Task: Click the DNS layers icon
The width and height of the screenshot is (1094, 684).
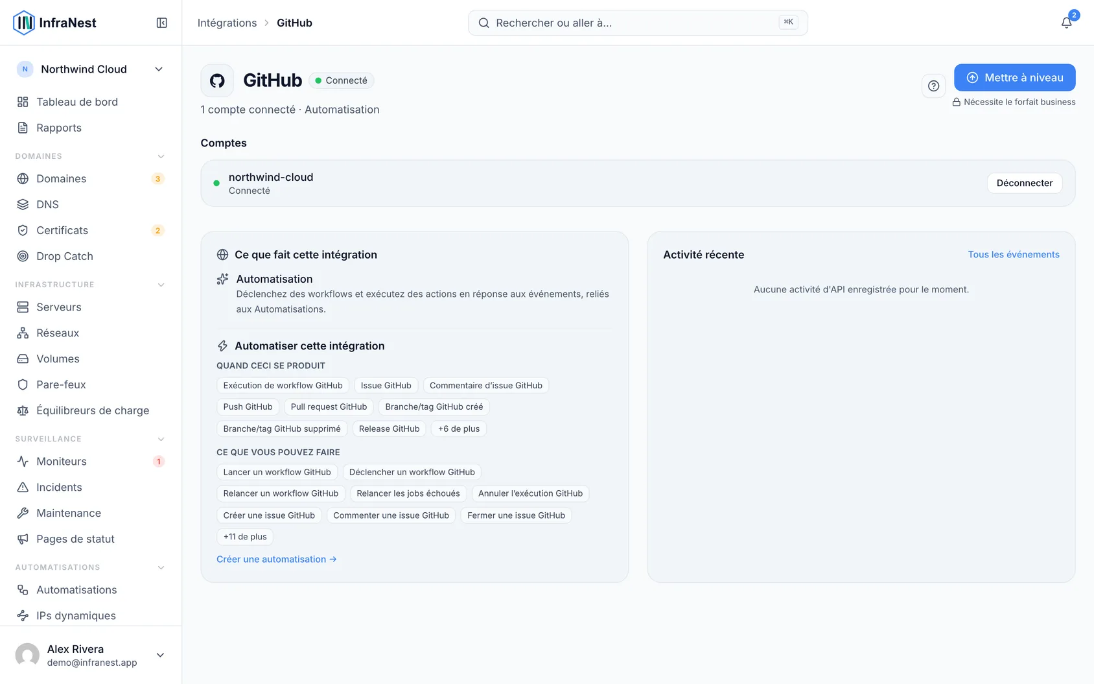Action: coord(23,204)
